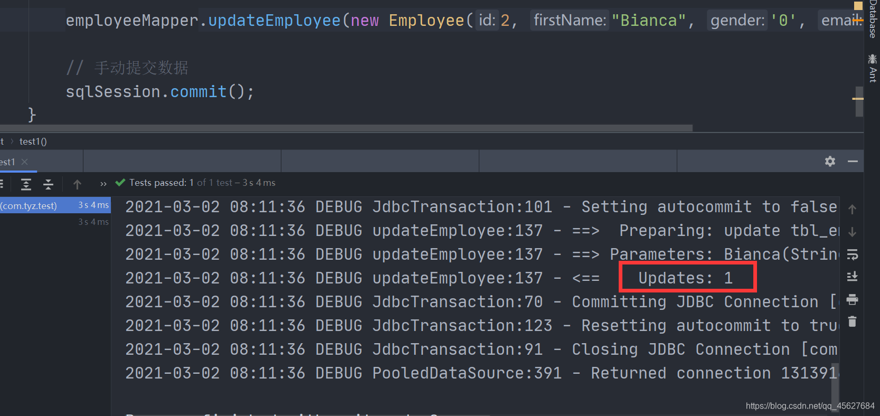Screen dimensions: 880x416
Task: Click the updateEmployee method call
Action: click(274, 21)
